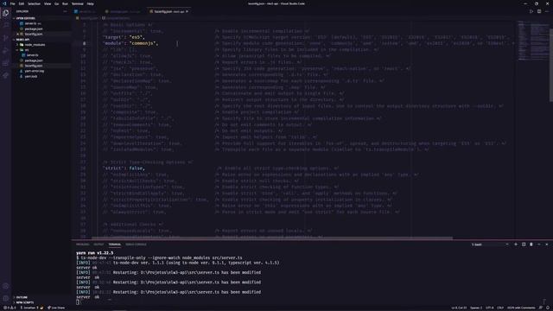Viewport: 553px width, 311px height.
Task: Click the line and column status indicator
Action: tap(459, 308)
